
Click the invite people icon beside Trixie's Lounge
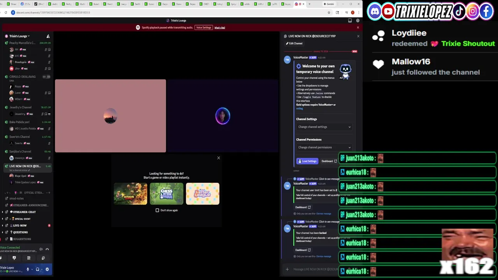(48, 36)
